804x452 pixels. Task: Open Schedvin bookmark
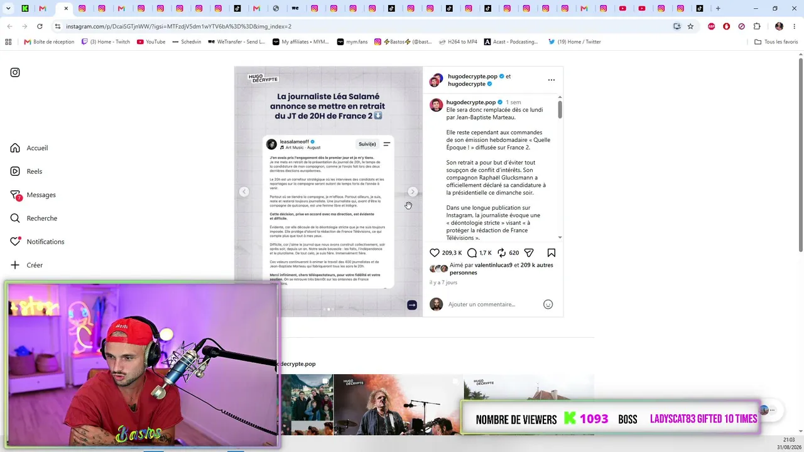click(x=187, y=42)
